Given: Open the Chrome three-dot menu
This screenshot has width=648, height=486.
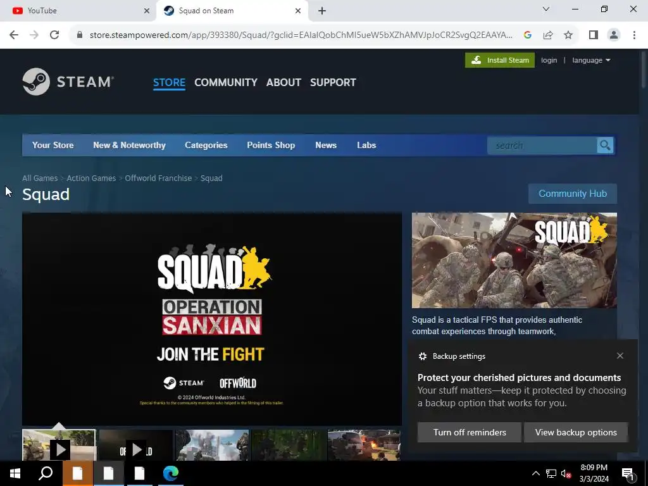Looking at the screenshot, I should tap(634, 35).
